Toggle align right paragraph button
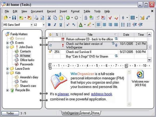This screenshot has height=117, width=156. point(110,25)
